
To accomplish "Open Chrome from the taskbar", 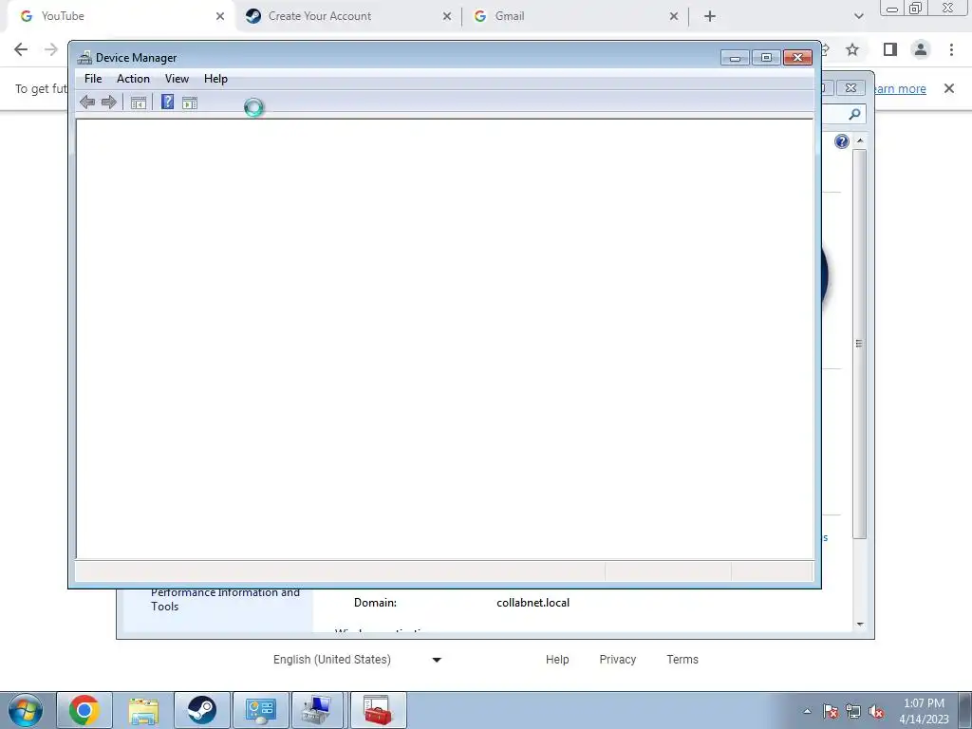I will pos(84,710).
